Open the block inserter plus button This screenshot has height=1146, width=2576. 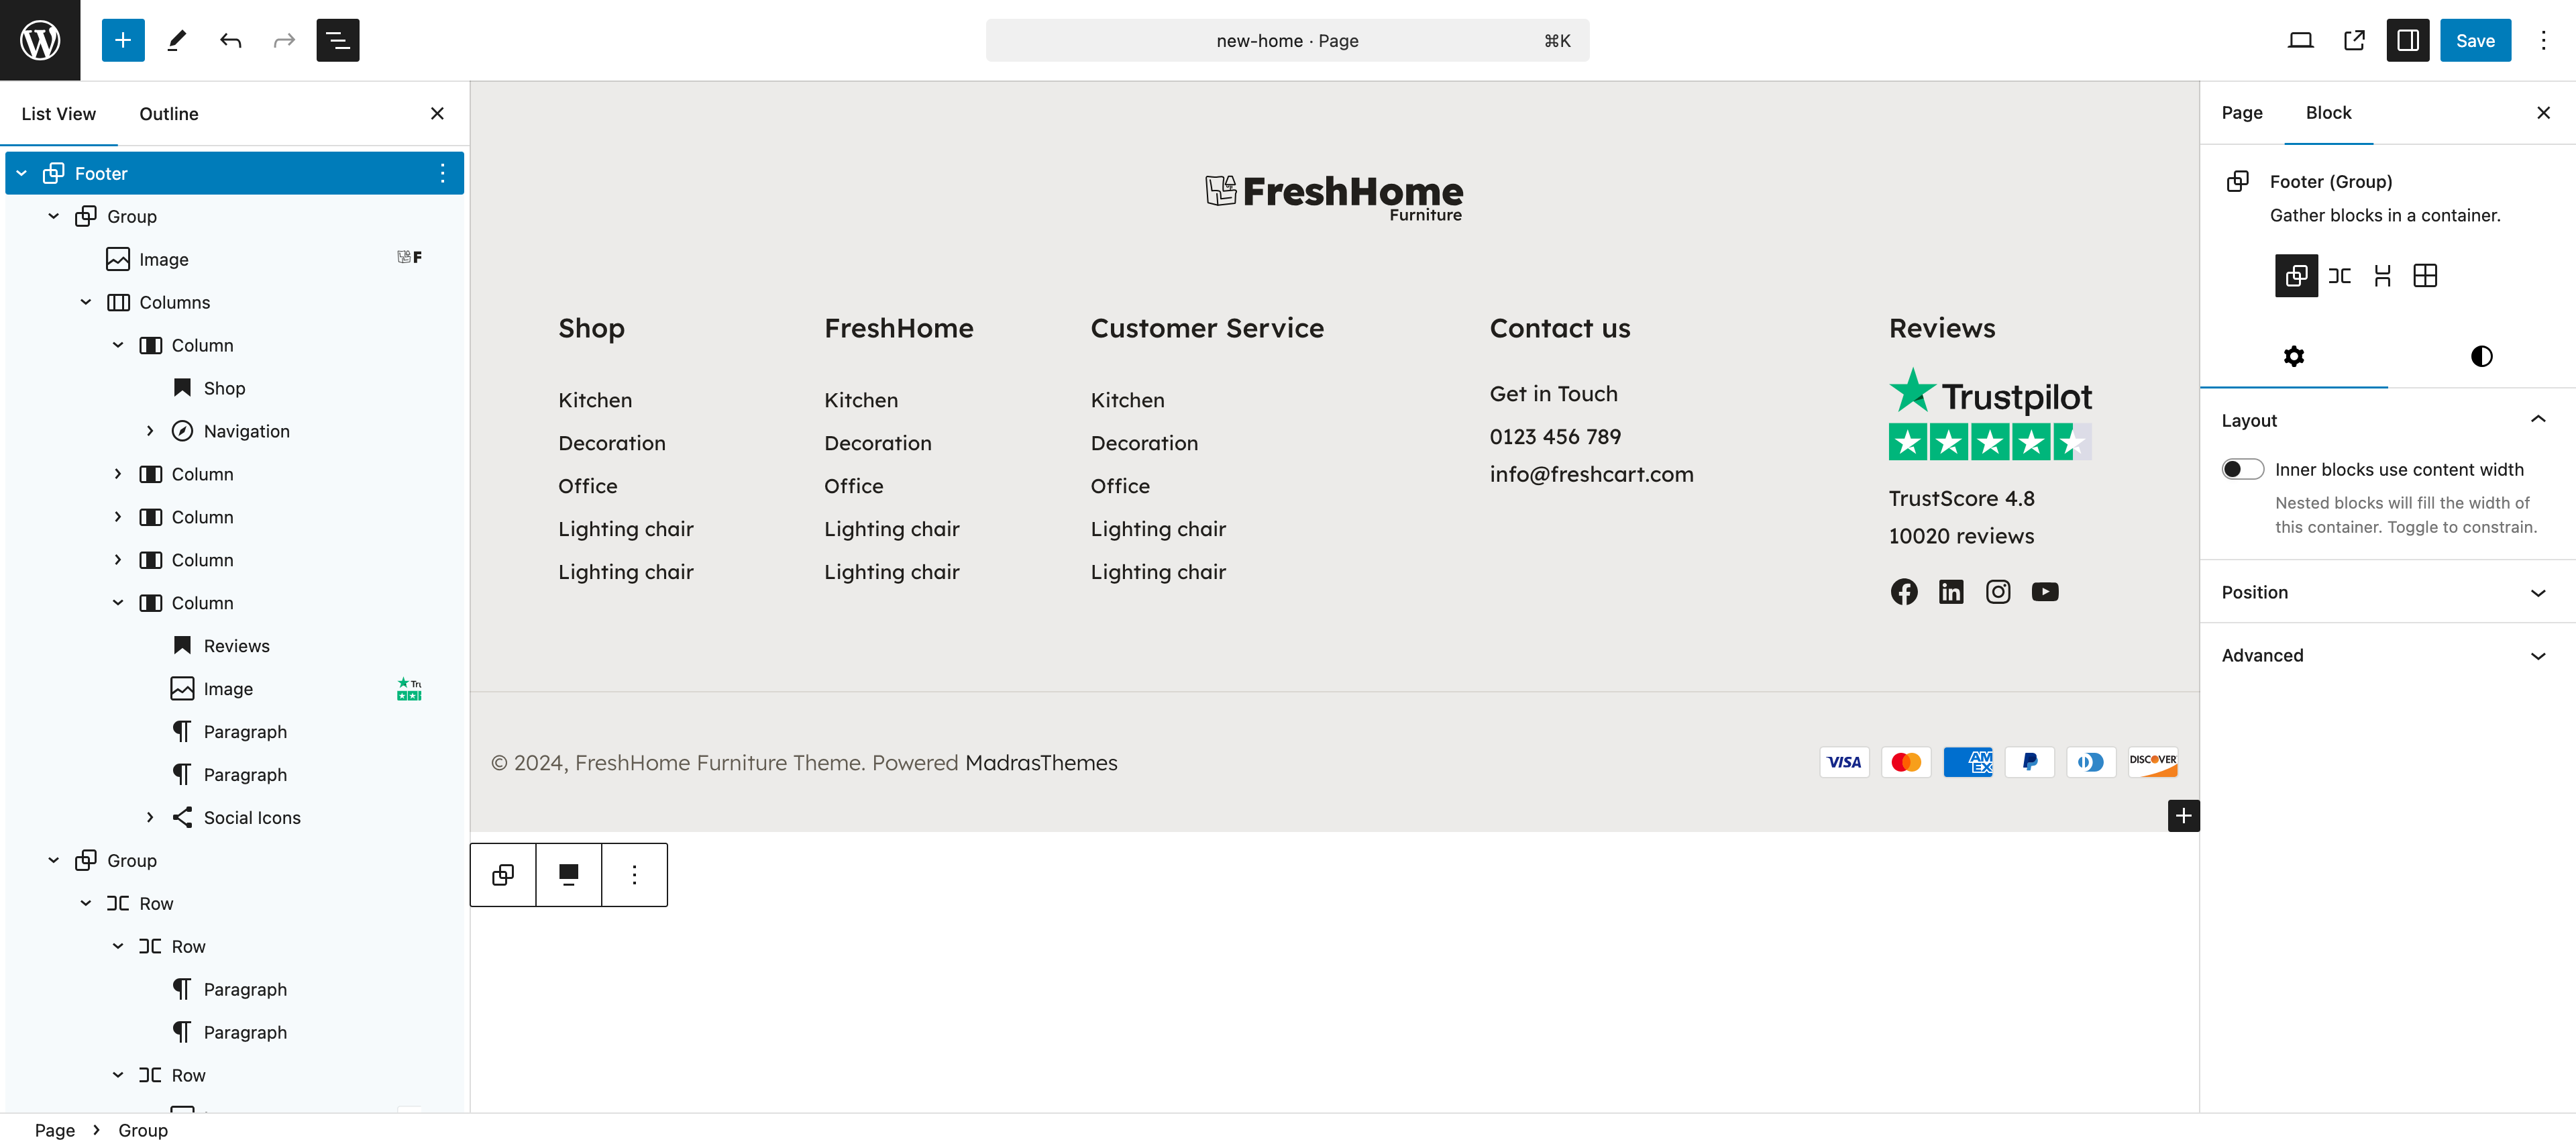tap(123, 40)
